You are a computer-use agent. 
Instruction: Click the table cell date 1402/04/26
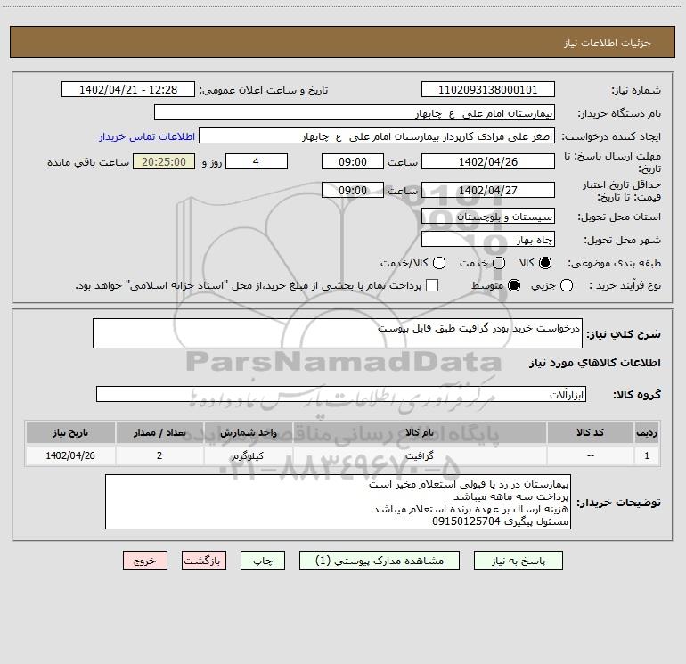click(x=70, y=455)
